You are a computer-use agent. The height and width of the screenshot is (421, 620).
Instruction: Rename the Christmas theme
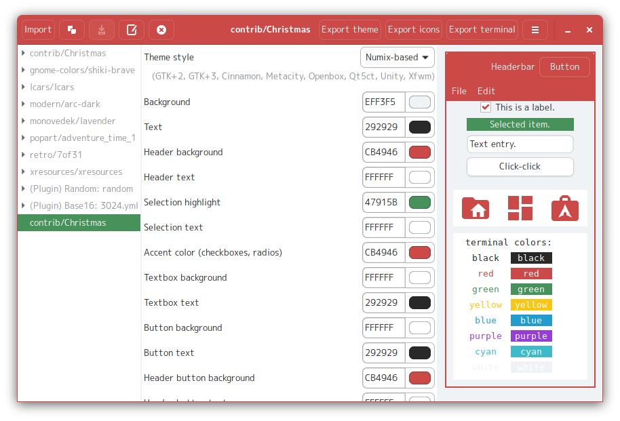click(132, 29)
